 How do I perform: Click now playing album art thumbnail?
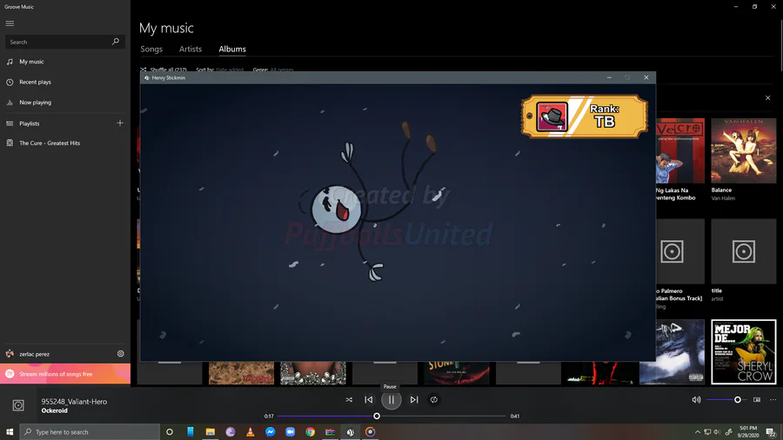(18, 405)
